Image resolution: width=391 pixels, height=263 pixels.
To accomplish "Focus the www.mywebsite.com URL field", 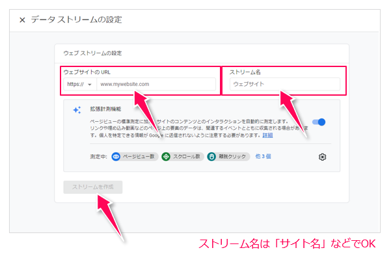I will tap(156, 85).
